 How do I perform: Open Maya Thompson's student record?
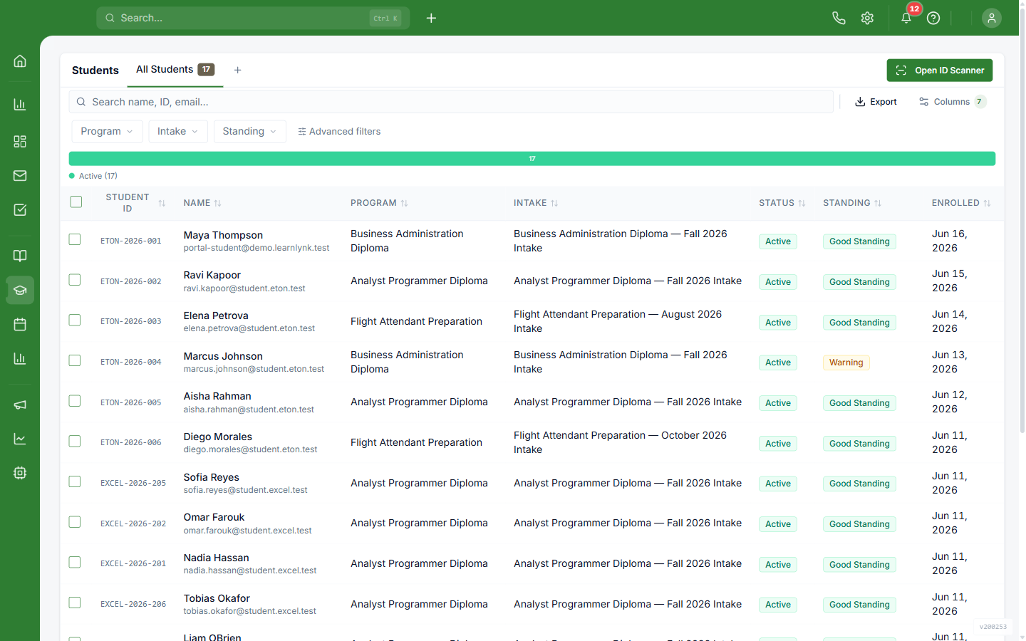223,235
